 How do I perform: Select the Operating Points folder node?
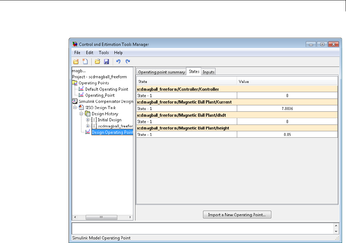(94, 83)
